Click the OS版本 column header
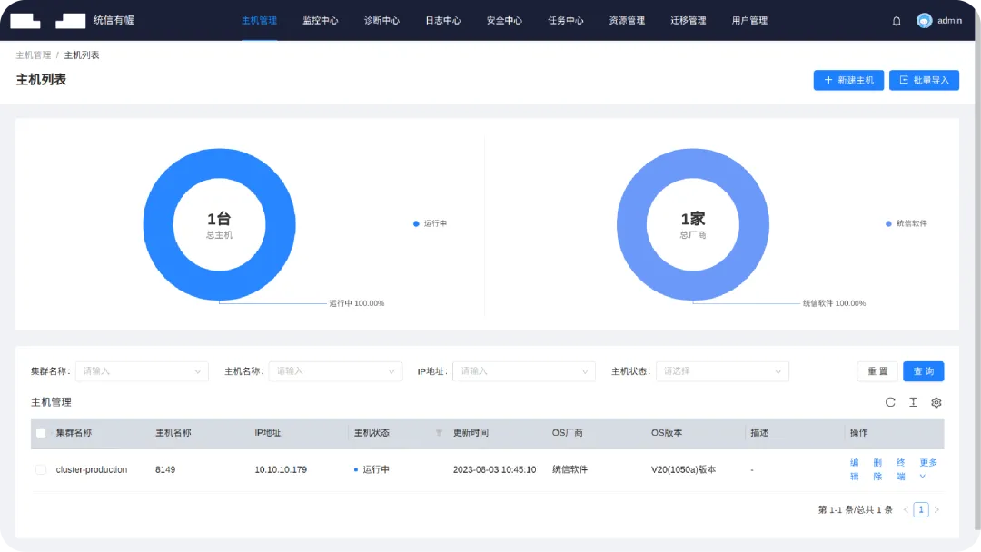Image resolution: width=981 pixels, height=552 pixels. (667, 432)
